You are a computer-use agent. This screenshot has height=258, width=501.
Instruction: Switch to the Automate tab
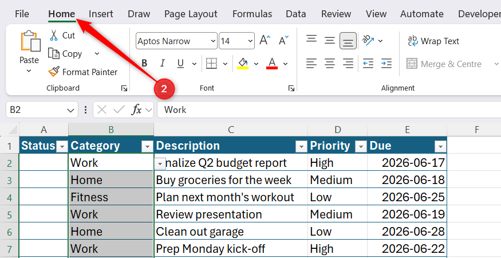point(422,14)
